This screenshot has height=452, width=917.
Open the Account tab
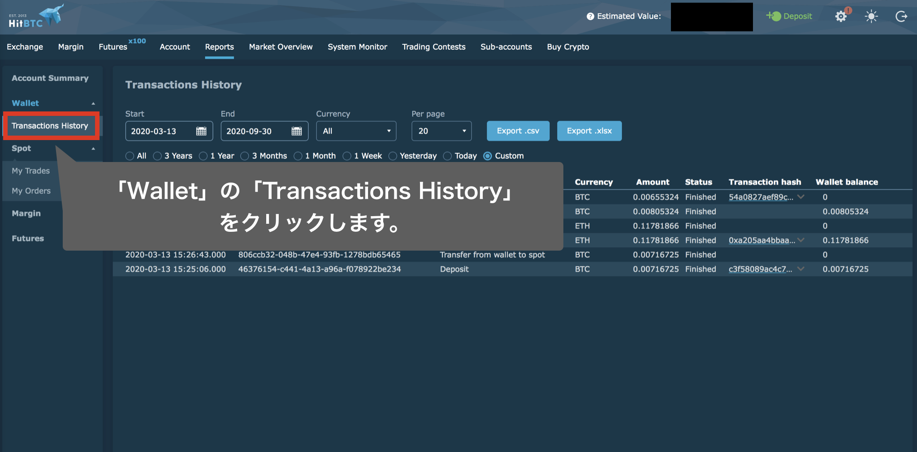coord(175,47)
